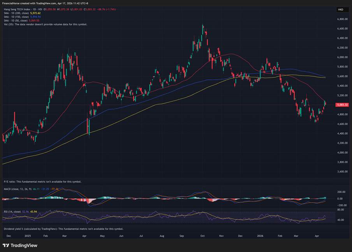Click the 6,800.00 price scale label
The image size is (352, 252).
point(342,19)
